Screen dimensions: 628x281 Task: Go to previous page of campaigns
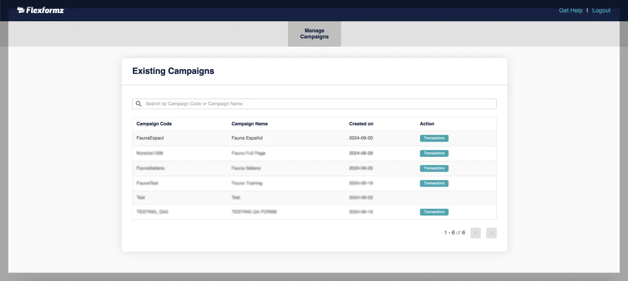475,233
